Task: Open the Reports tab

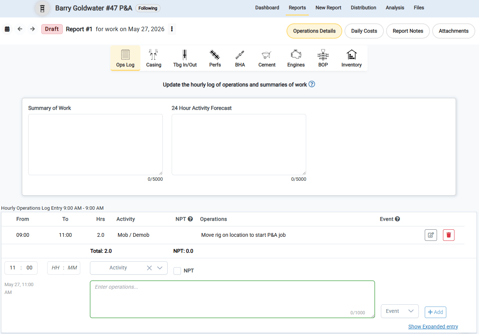Action: tap(297, 7)
